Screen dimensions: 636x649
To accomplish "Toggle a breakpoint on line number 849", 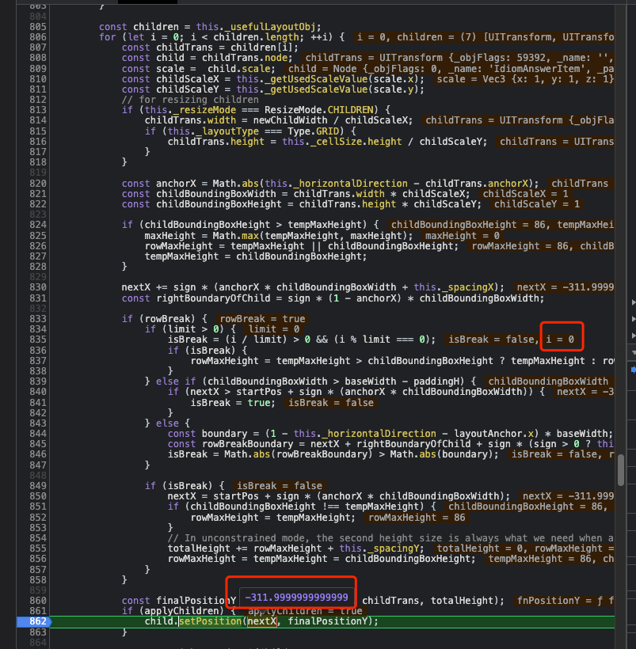I will 38,485.
